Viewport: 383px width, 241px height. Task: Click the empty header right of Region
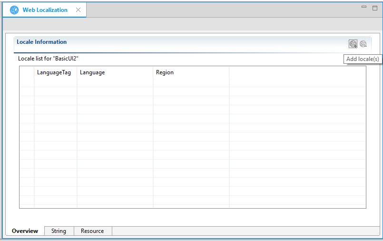tap(297, 72)
